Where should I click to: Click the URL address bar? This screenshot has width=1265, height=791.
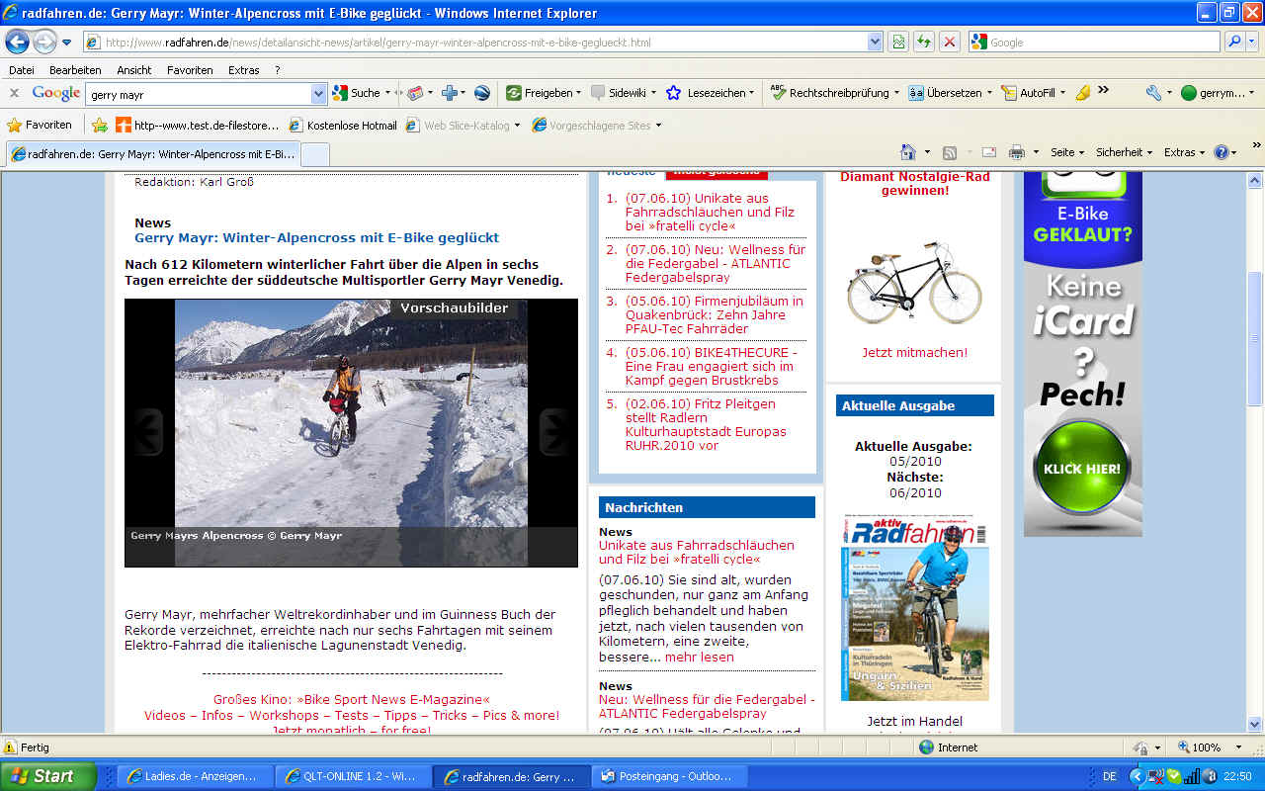point(474,43)
